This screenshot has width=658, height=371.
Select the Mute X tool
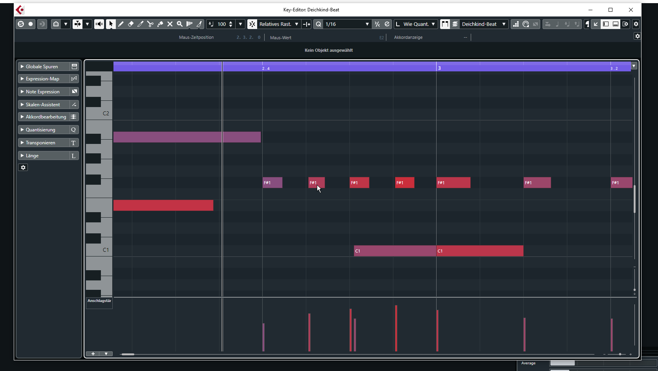coord(170,24)
